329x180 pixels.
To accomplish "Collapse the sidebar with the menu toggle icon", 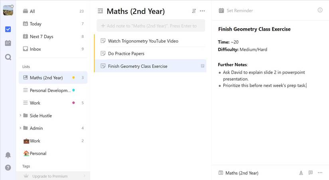I will coord(100,11).
